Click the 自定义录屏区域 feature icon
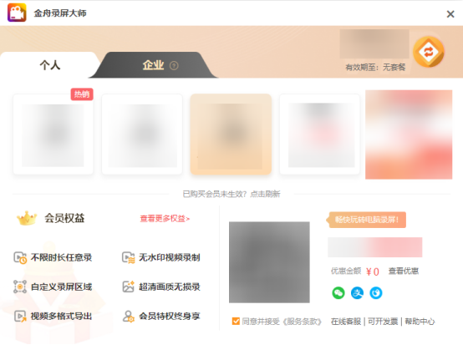Screen dimensions: 463x345 [x=20, y=287]
